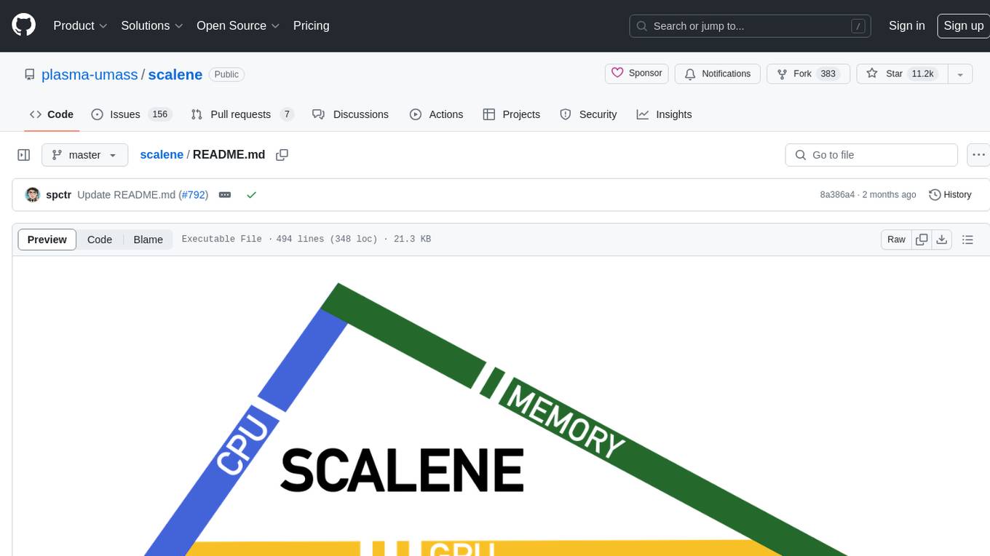Copy the README.md file path
The height and width of the screenshot is (556, 990).
tap(282, 155)
